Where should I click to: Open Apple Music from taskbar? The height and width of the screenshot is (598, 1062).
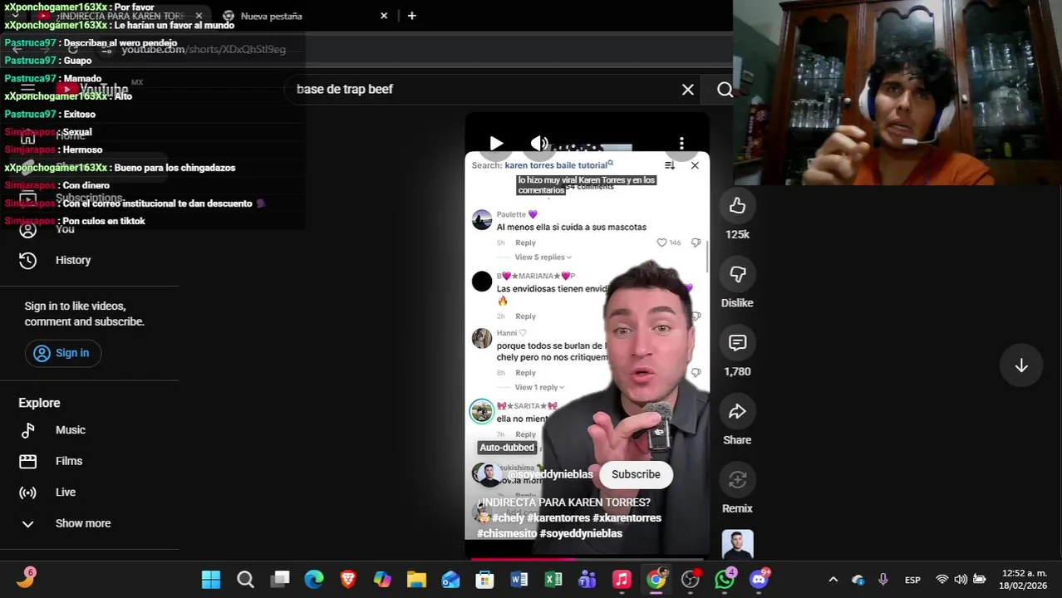point(622,580)
